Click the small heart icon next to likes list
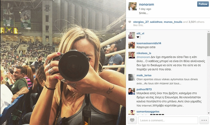This screenshot has width=210, height=125. click(x=130, y=22)
